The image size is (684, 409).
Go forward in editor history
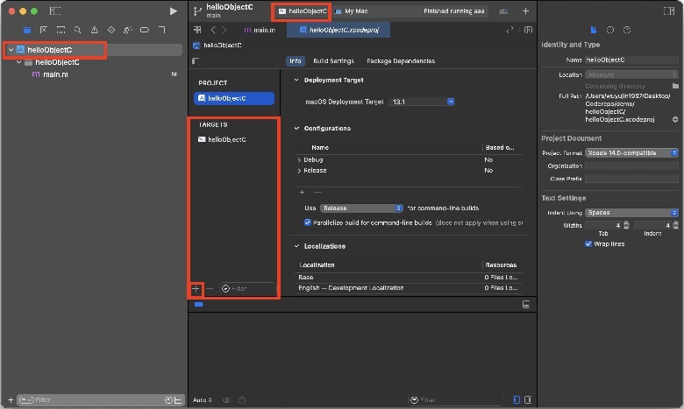224,30
